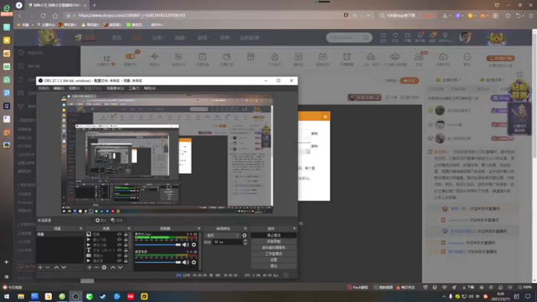Click the 开始录制 start recording button

(273, 242)
